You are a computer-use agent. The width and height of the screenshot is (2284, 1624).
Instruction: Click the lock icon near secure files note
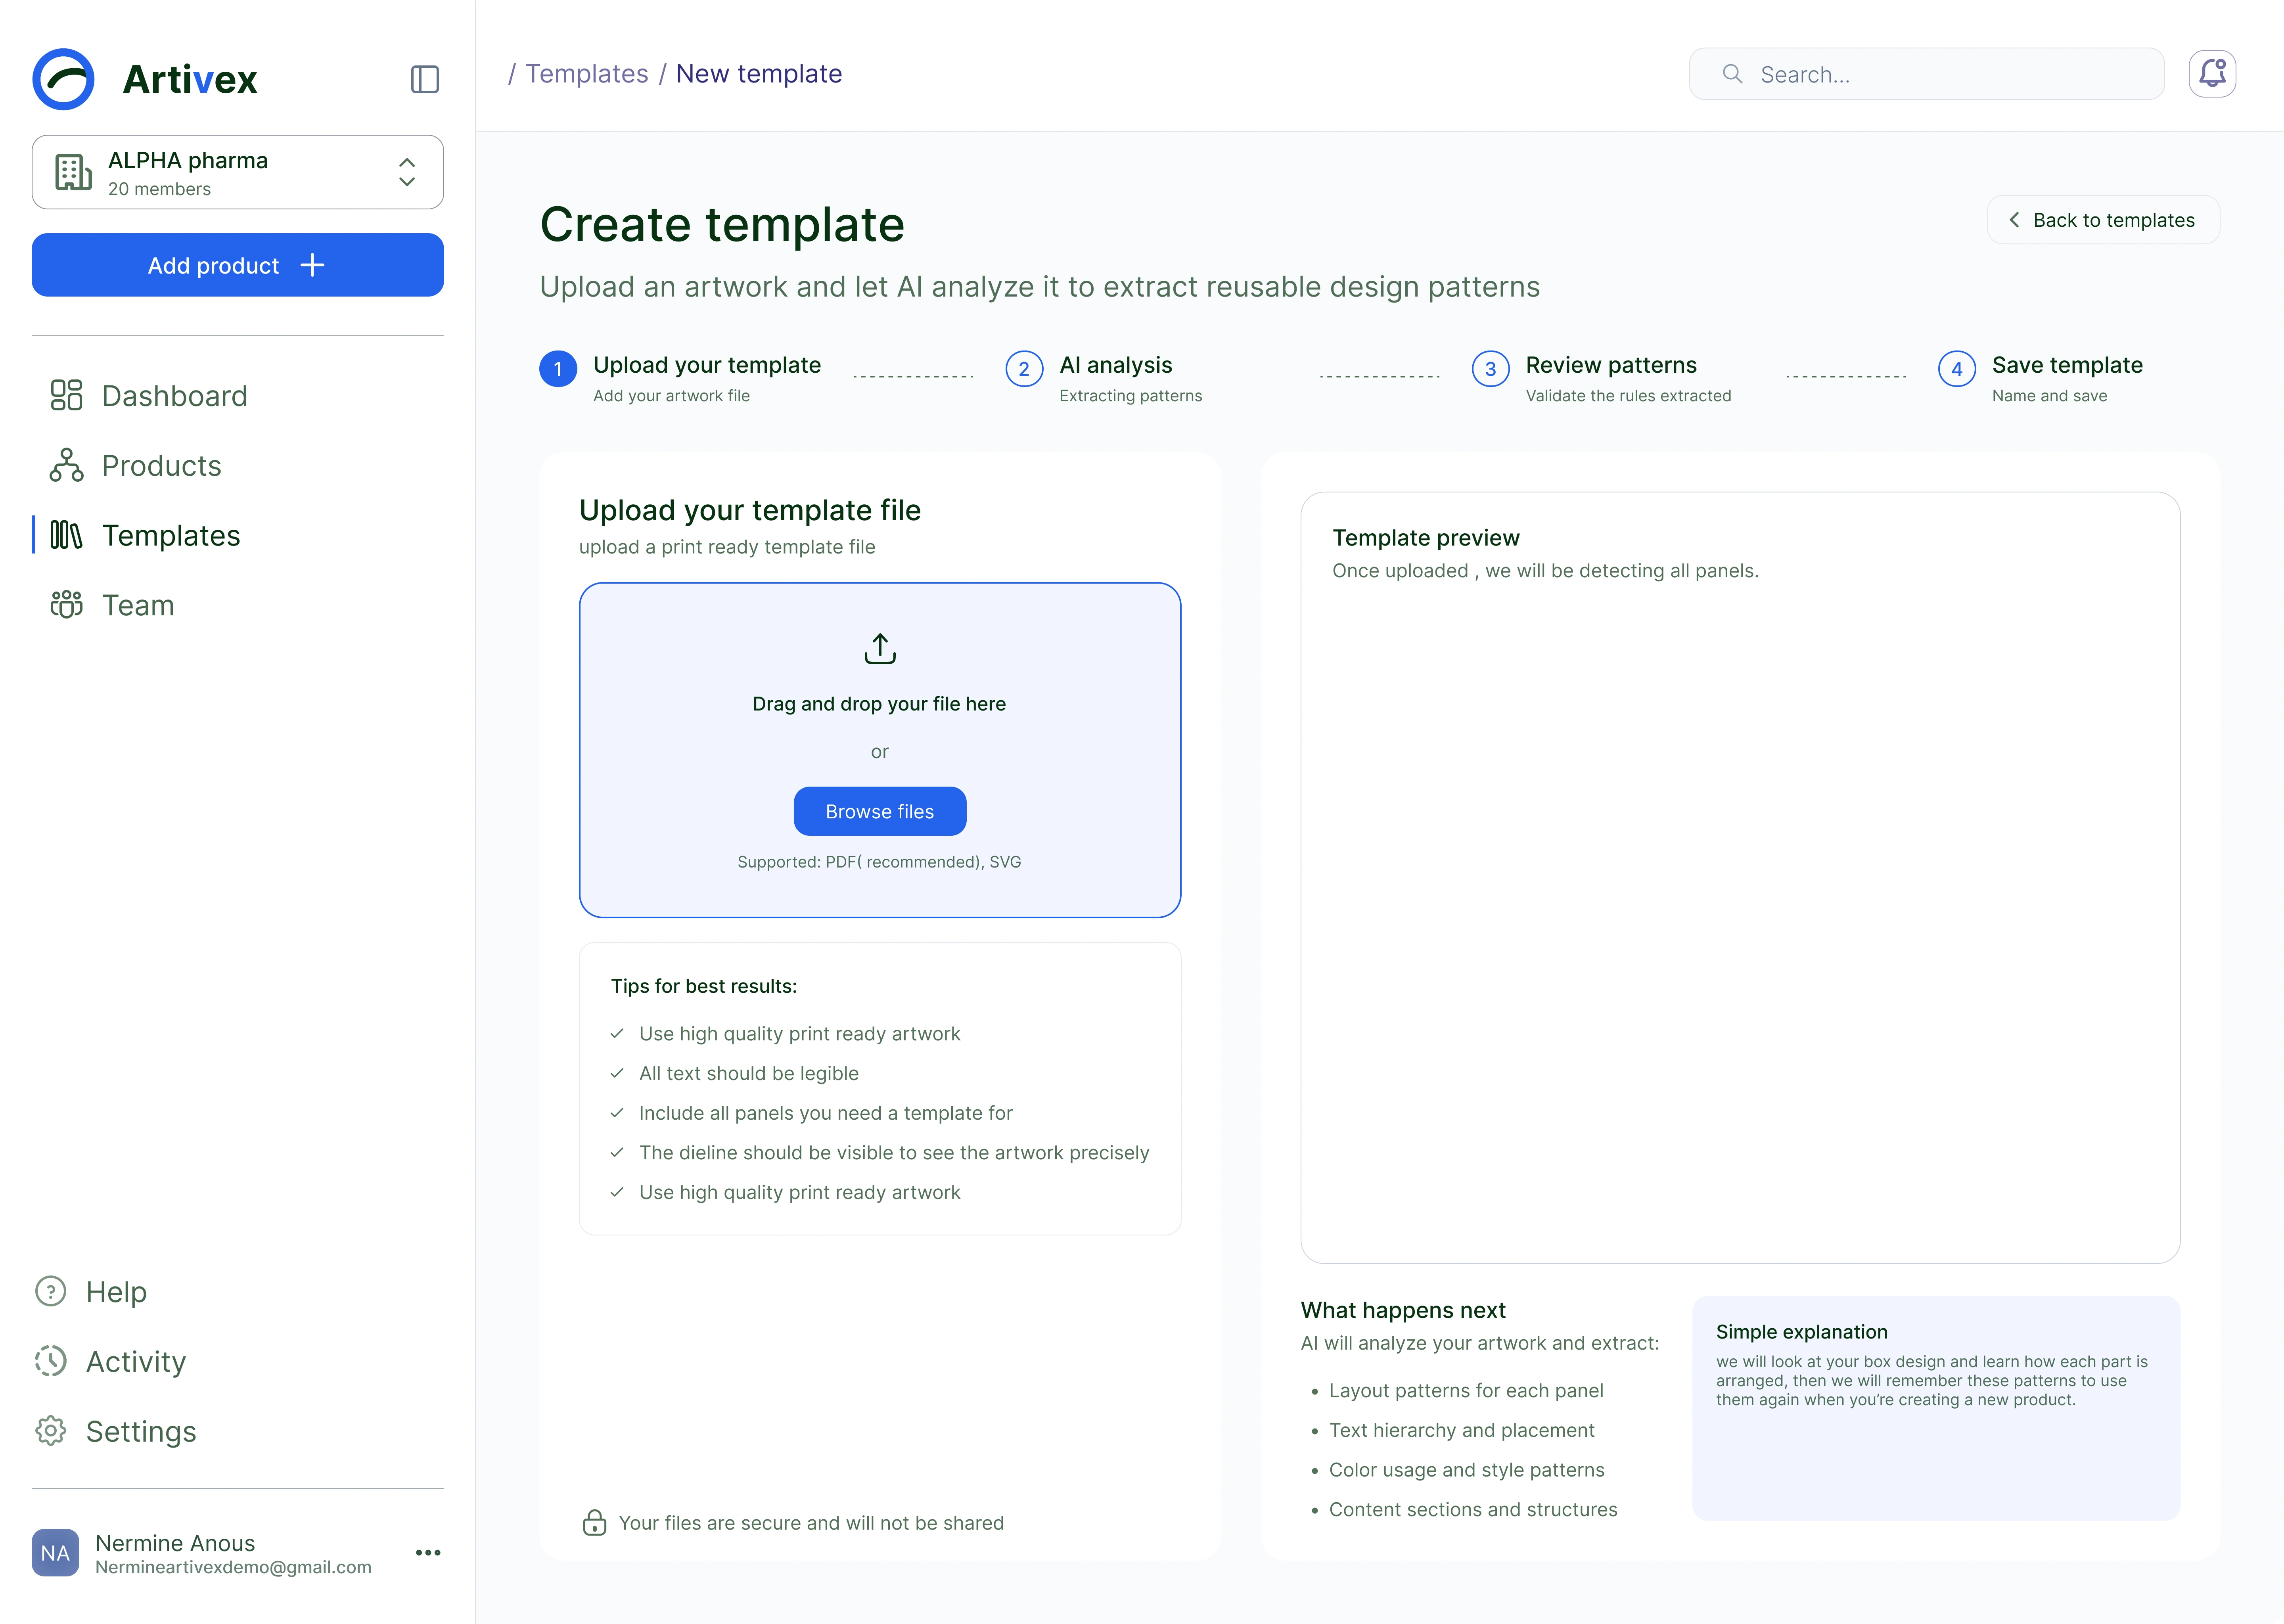click(595, 1522)
